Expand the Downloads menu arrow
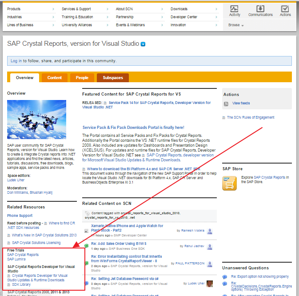 point(216,9)
